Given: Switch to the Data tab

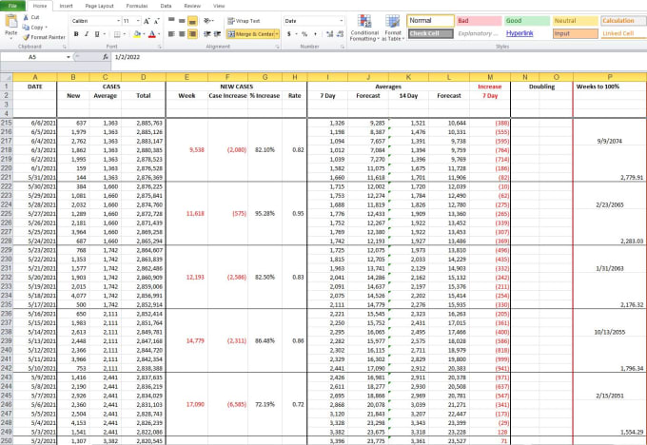Looking at the screenshot, I should coord(166,6).
